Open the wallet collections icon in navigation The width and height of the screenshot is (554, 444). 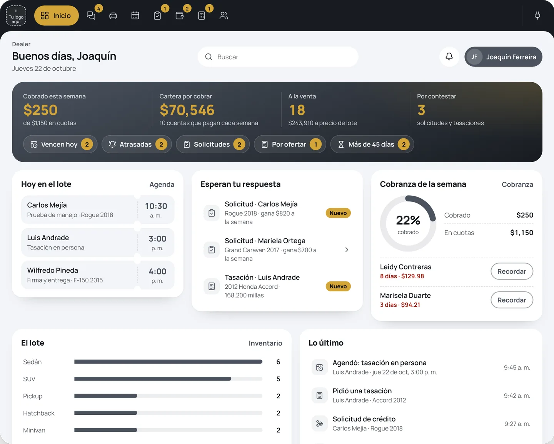[179, 15]
